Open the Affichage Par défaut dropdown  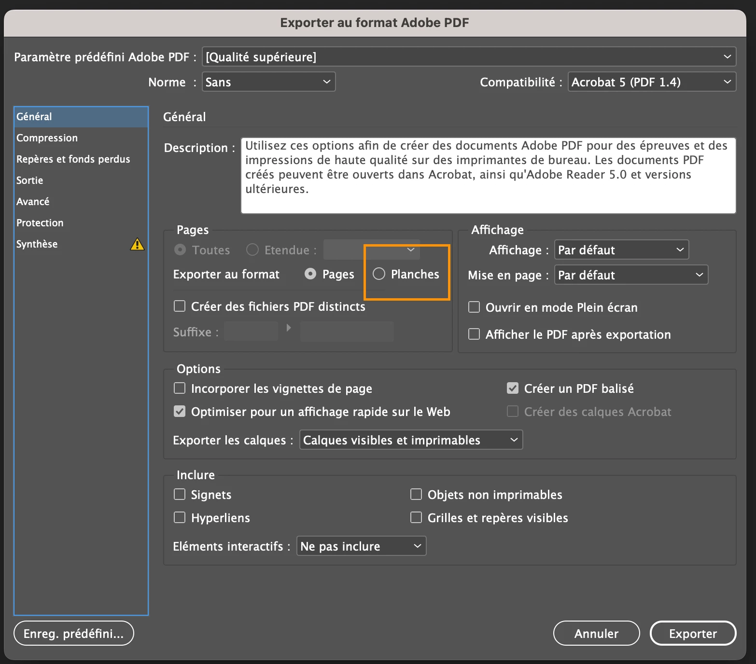click(x=621, y=250)
